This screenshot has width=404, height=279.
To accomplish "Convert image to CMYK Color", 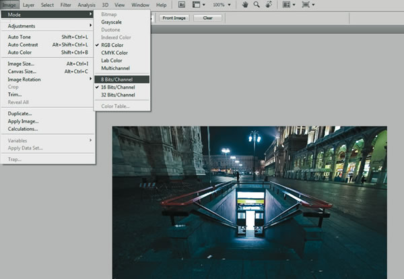I will pyautogui.click(x=122, y=53).
